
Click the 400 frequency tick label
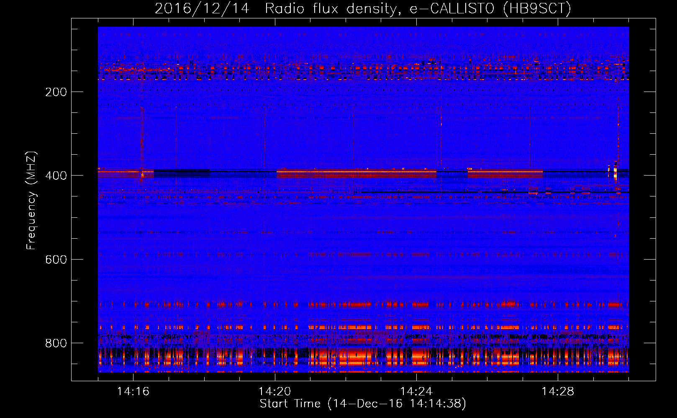(56, 176)
